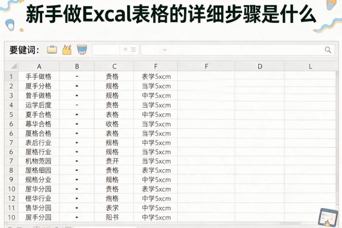
Task: Select column C header
Action: click(x=114, y=66)
